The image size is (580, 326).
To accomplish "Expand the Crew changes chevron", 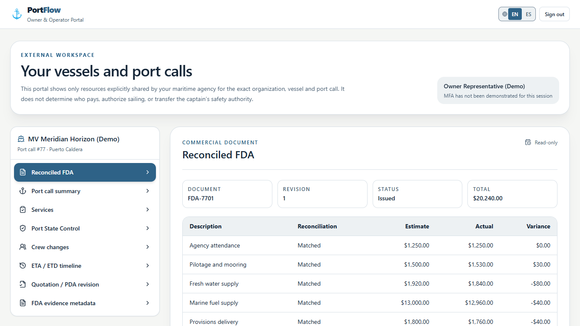I will [x=147, y=247].
